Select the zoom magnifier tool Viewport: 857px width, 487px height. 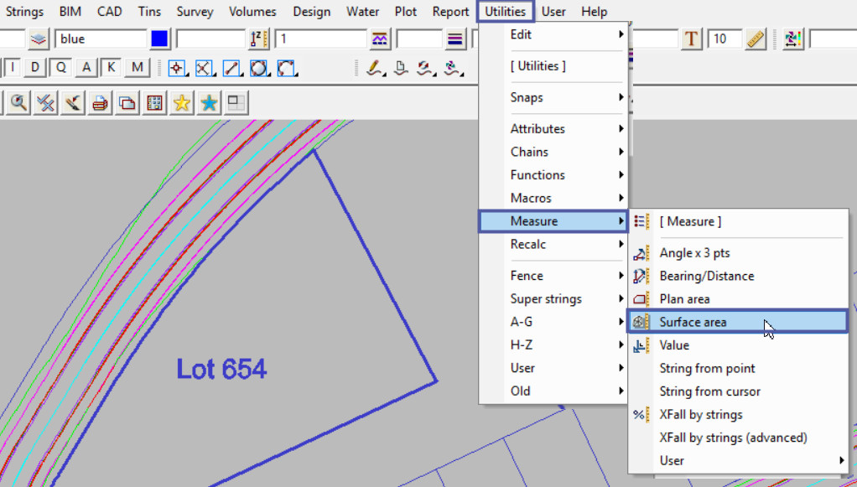(x=18, y=103)
